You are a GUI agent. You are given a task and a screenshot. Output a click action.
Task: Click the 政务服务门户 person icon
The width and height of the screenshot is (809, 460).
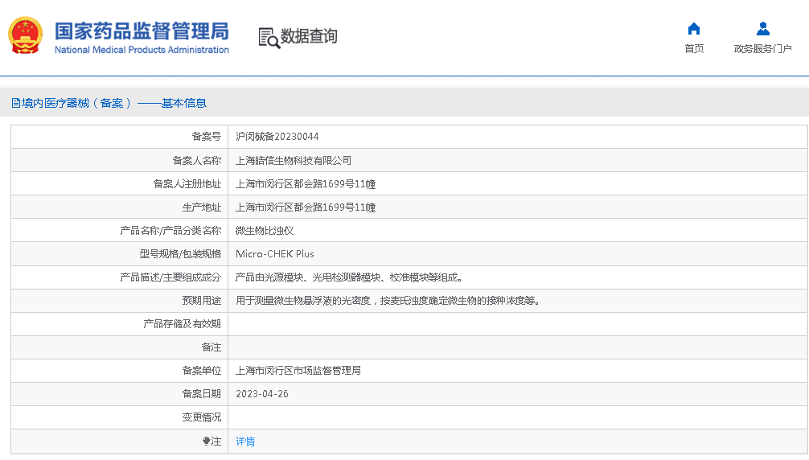762,29
